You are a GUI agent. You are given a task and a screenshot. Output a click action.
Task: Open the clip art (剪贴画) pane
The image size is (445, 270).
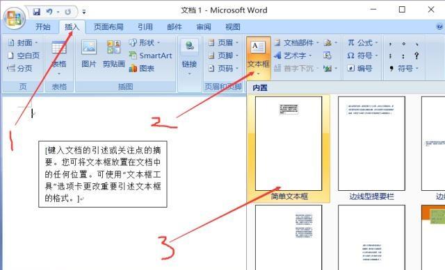point(113,54)
